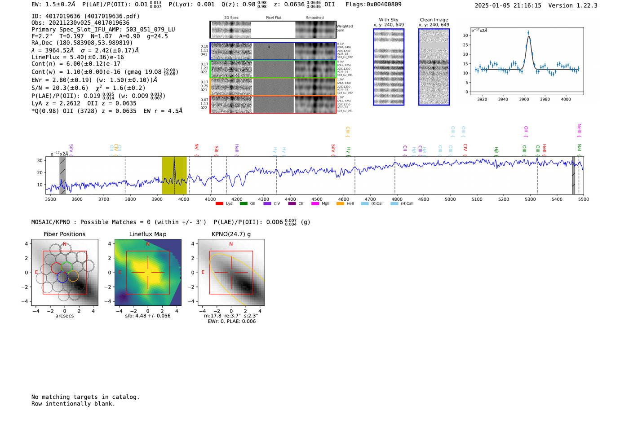Select the Weighted Sum 2D spectrum row
The image size is (629, 428).
[273, 30]
